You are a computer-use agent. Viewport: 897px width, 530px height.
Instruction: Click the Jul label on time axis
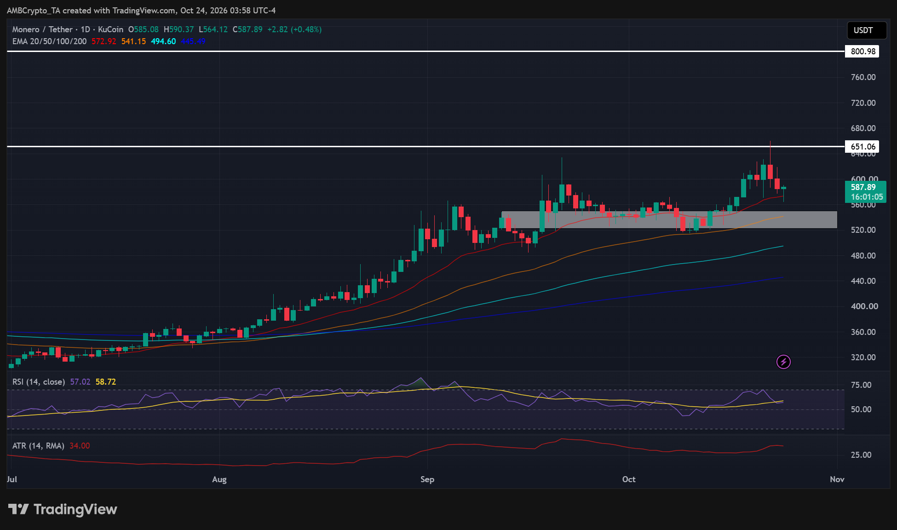pos(12,479)
